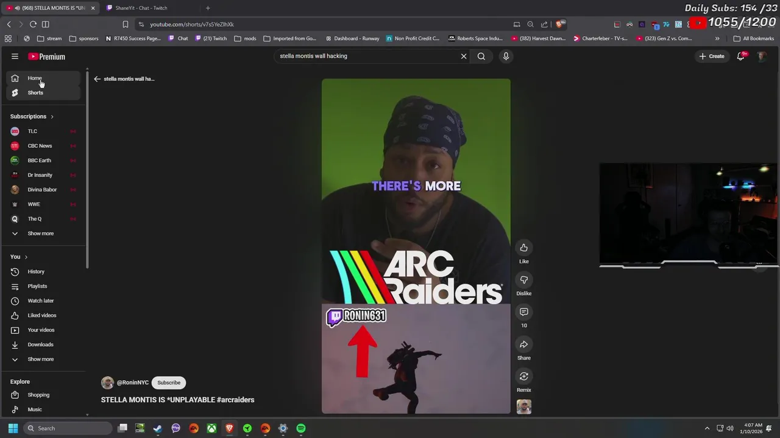Clear the search box with the X
The image size is (780, 438).
coord(464,56)
